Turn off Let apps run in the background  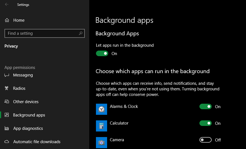pos(102,53)
